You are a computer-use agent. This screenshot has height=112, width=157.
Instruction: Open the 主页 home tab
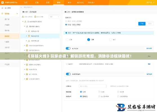(26, 3)
